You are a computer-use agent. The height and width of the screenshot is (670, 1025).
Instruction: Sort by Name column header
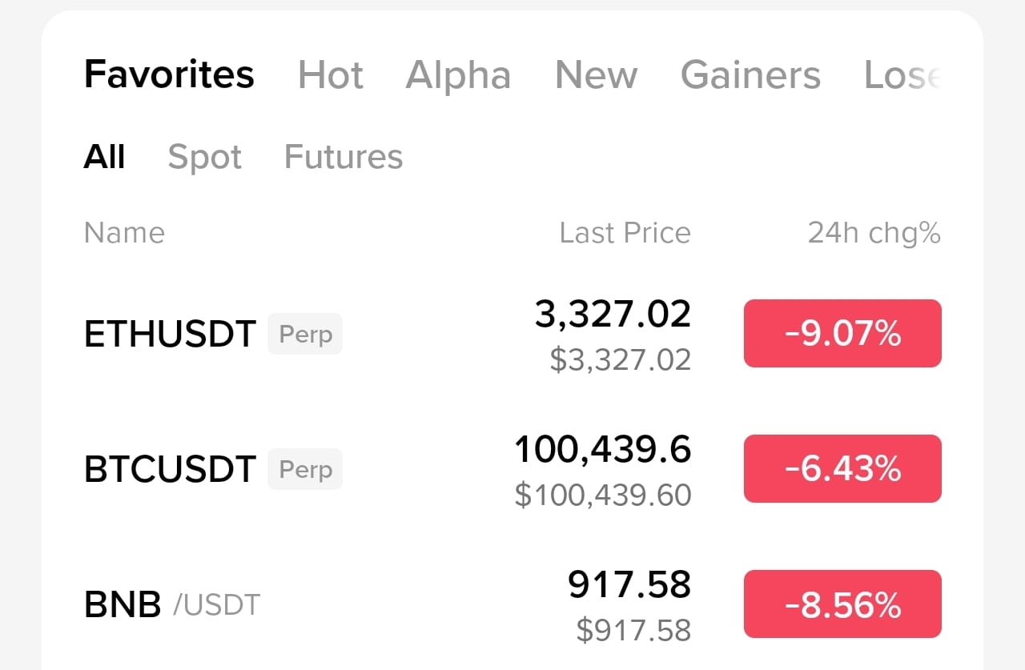tap(124, 233)
